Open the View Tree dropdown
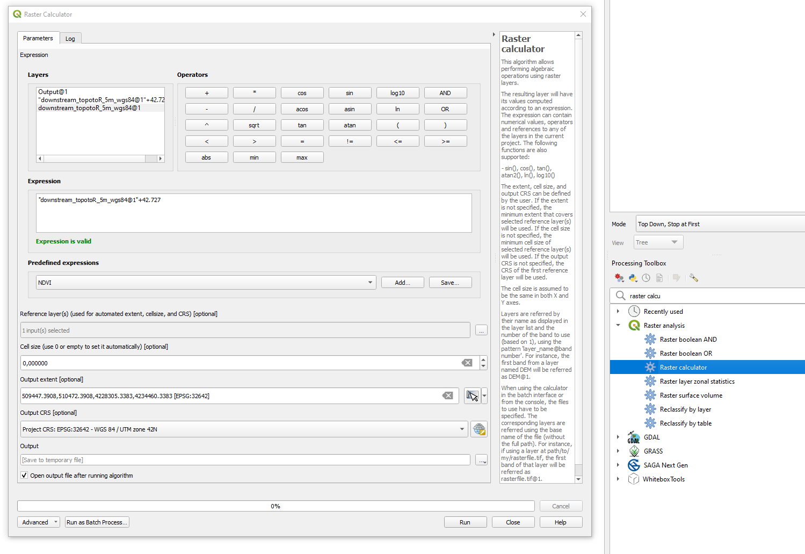Image resolution: width=805 pixels, height=554 pixels. pos(658,242)
